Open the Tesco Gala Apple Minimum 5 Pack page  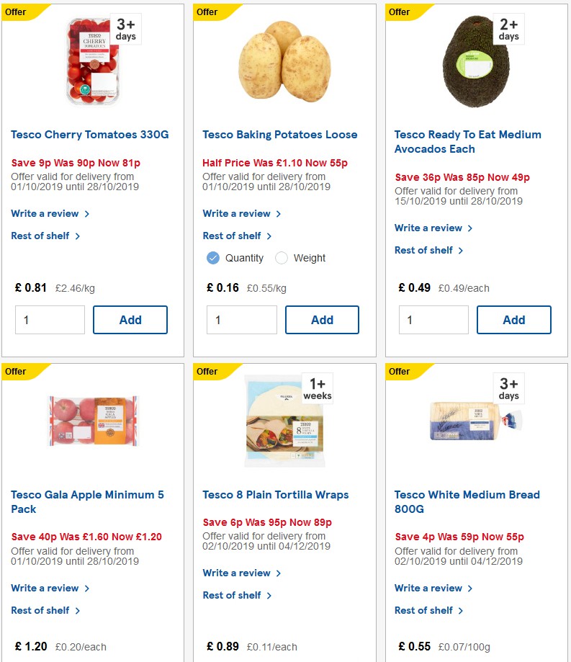point(86,501)
